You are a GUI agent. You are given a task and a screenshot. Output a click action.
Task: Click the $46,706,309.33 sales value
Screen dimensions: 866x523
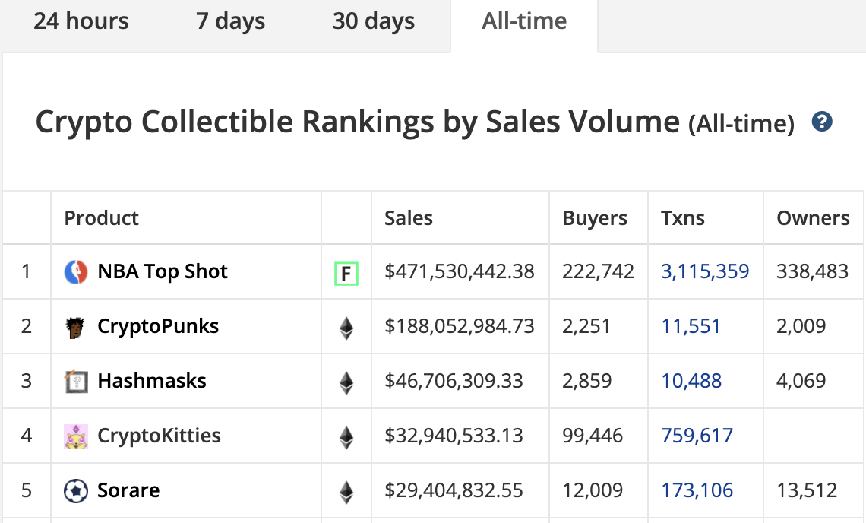454,381
